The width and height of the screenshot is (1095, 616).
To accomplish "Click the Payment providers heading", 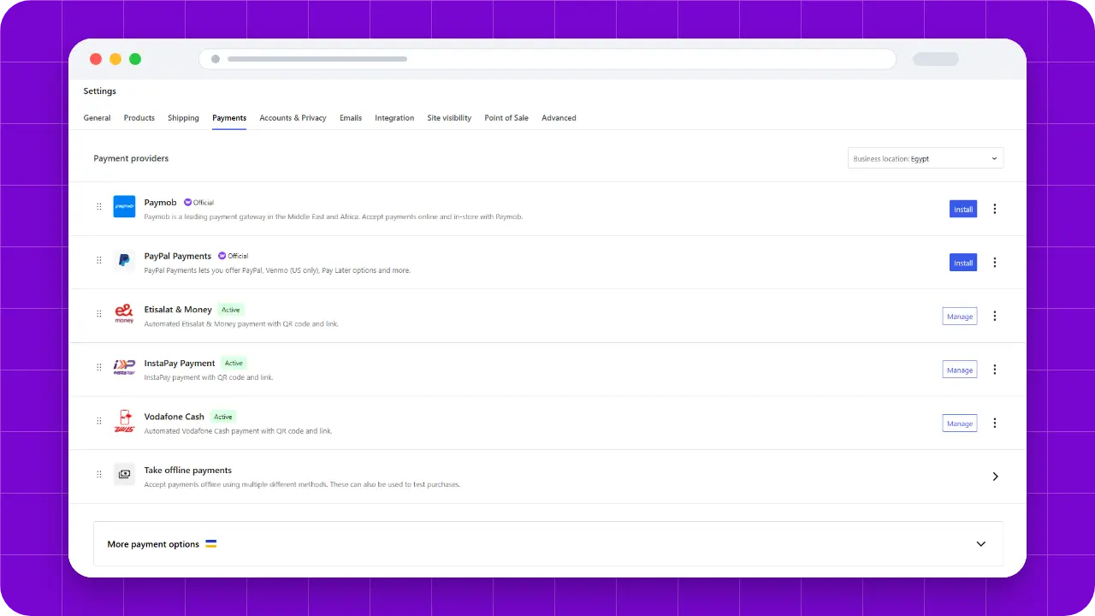I will coord(131,158).
